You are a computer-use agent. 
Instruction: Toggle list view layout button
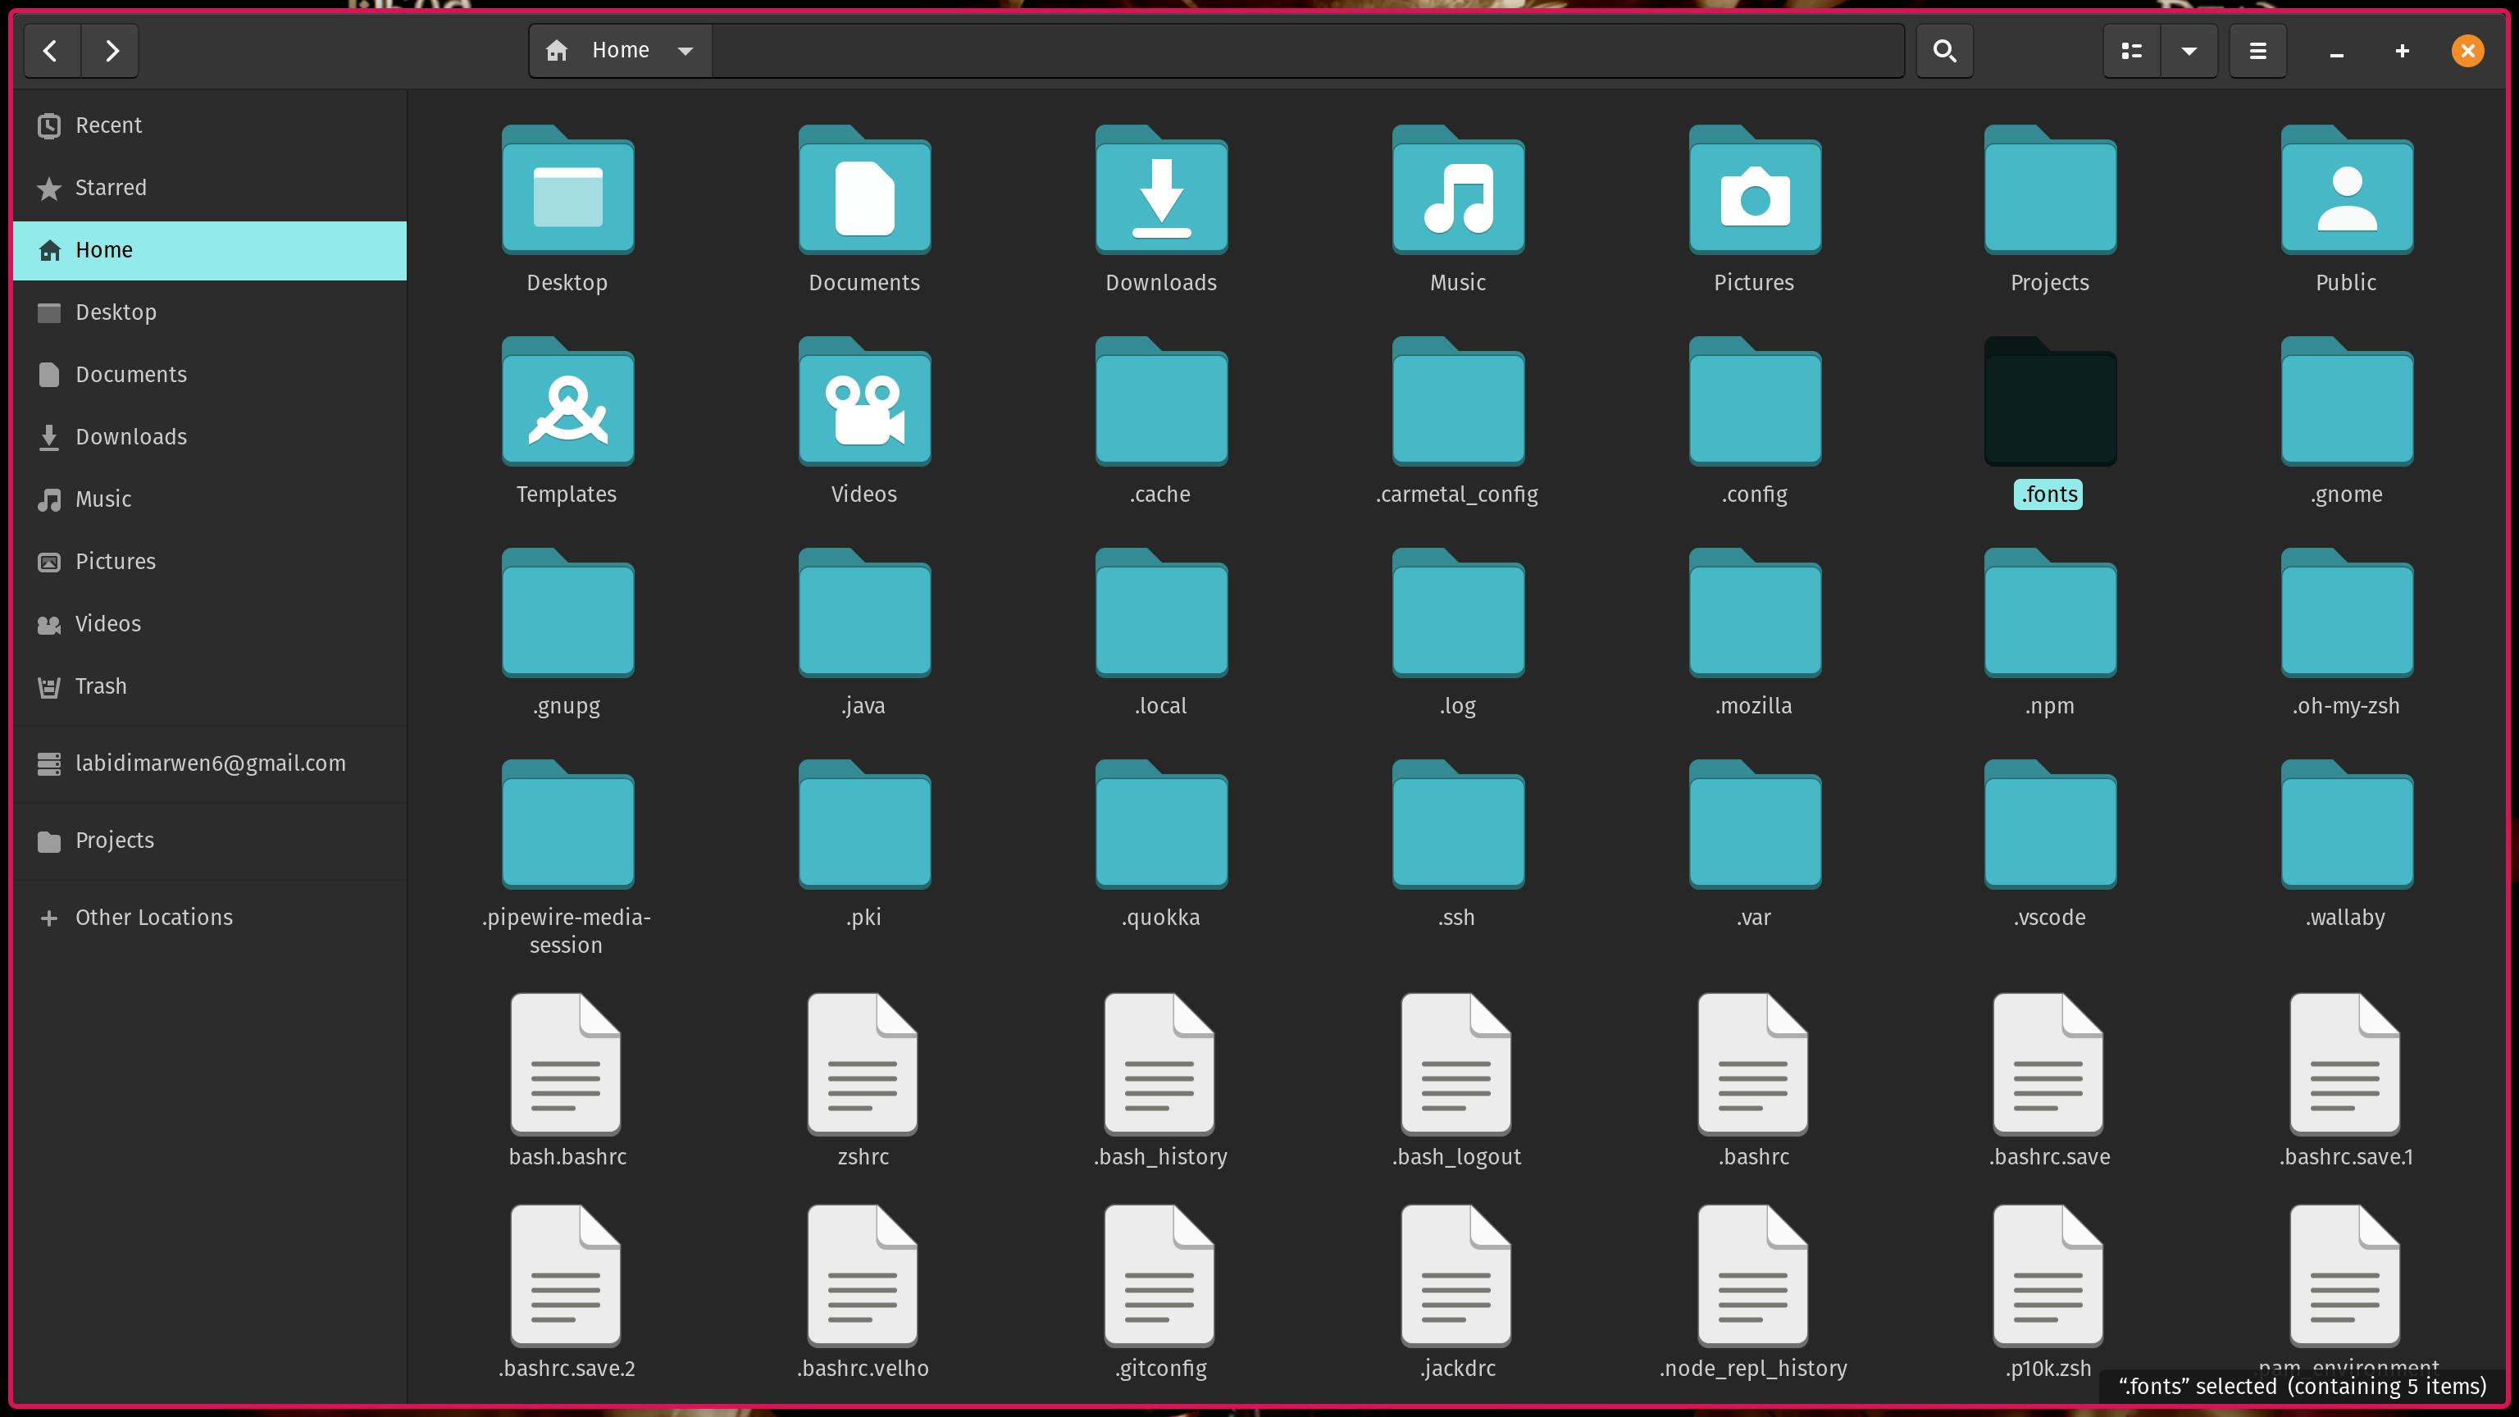[2132, 50]
